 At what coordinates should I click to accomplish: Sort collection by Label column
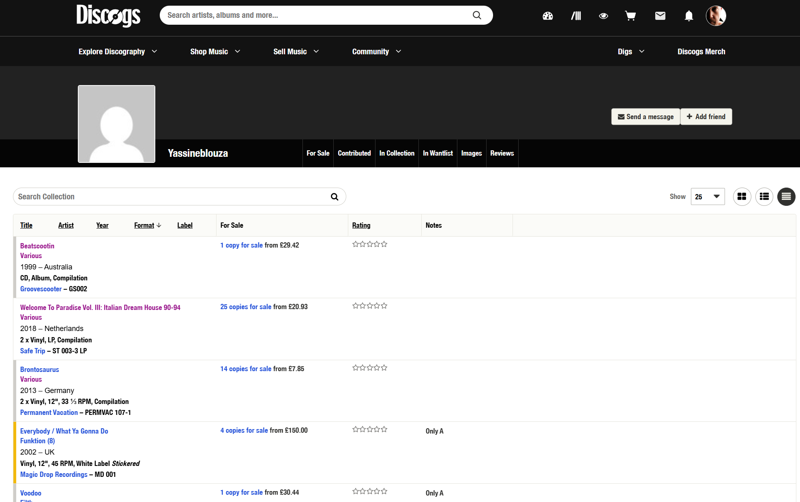[185, 225]
